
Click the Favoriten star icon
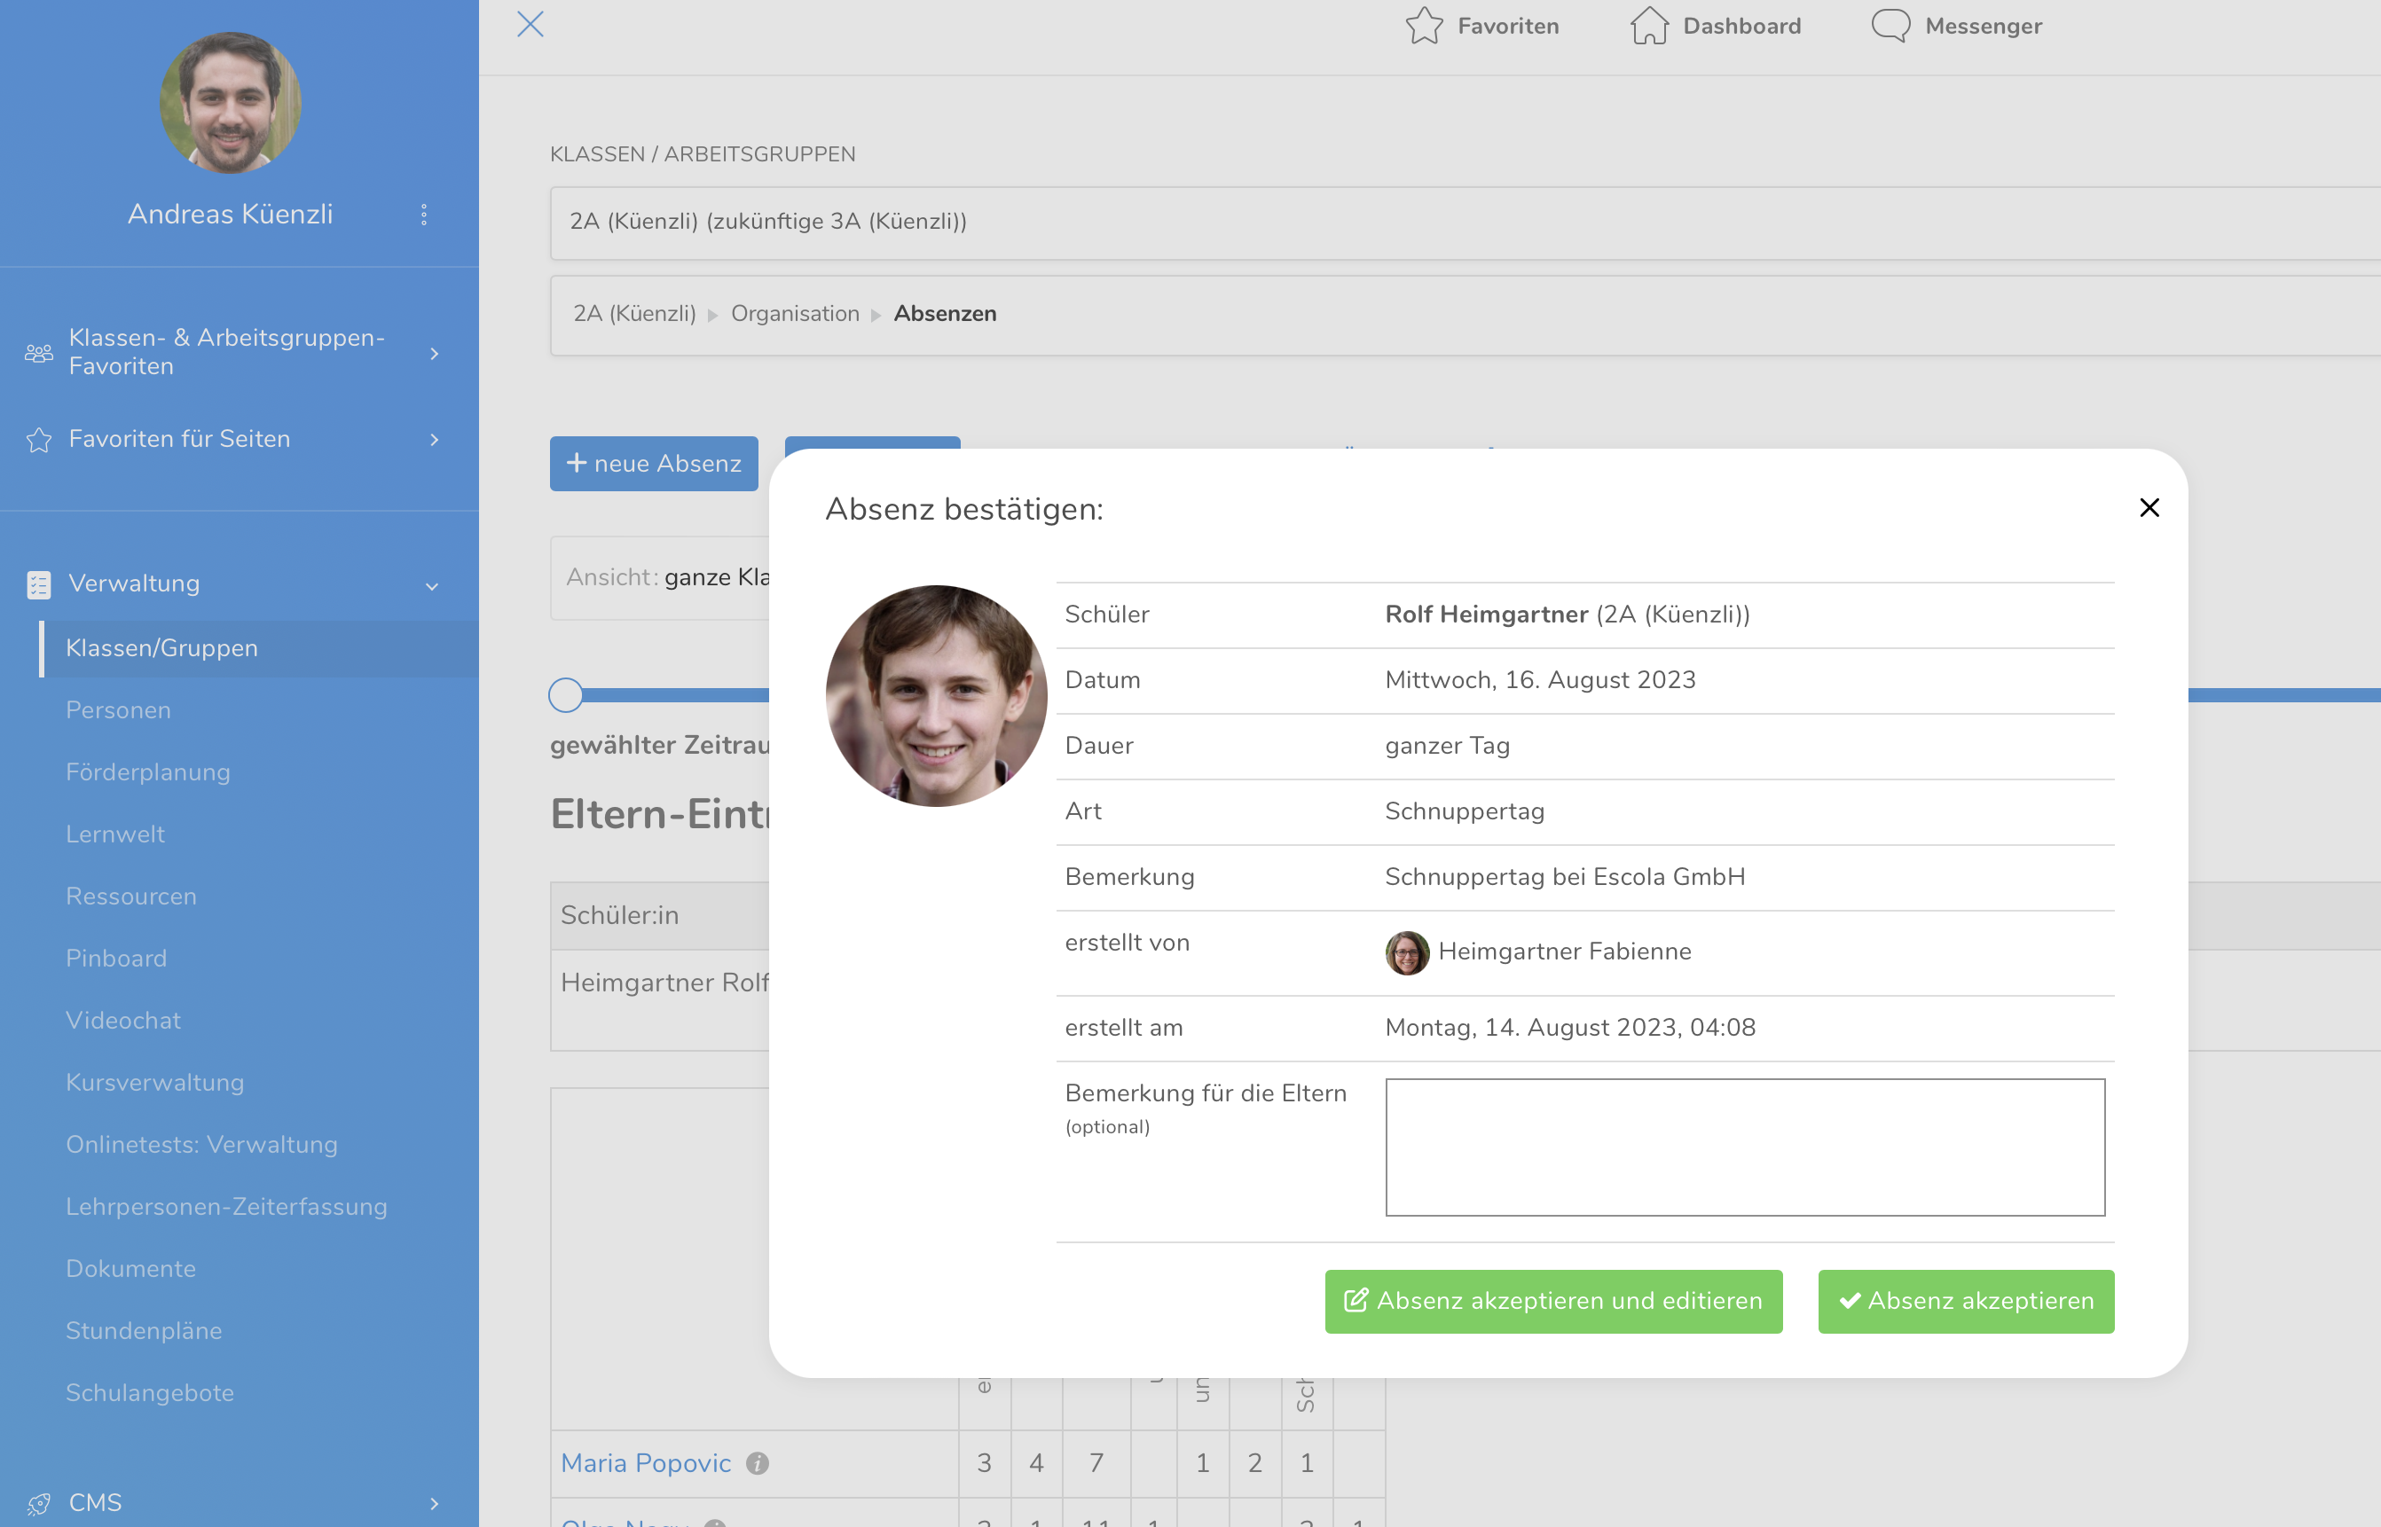[1424, 26]
